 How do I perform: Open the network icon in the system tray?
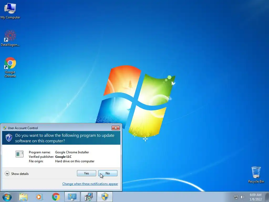point(236,197)
